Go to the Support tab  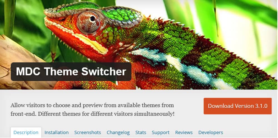161,132
